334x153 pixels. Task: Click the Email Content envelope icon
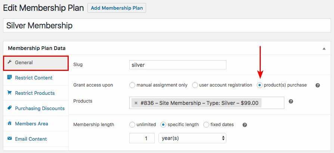click(10, 139)
